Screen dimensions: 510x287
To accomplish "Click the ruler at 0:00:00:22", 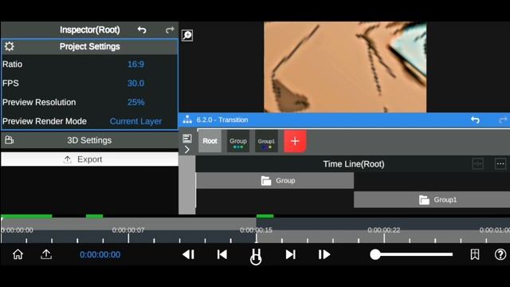I will [384, 230].
